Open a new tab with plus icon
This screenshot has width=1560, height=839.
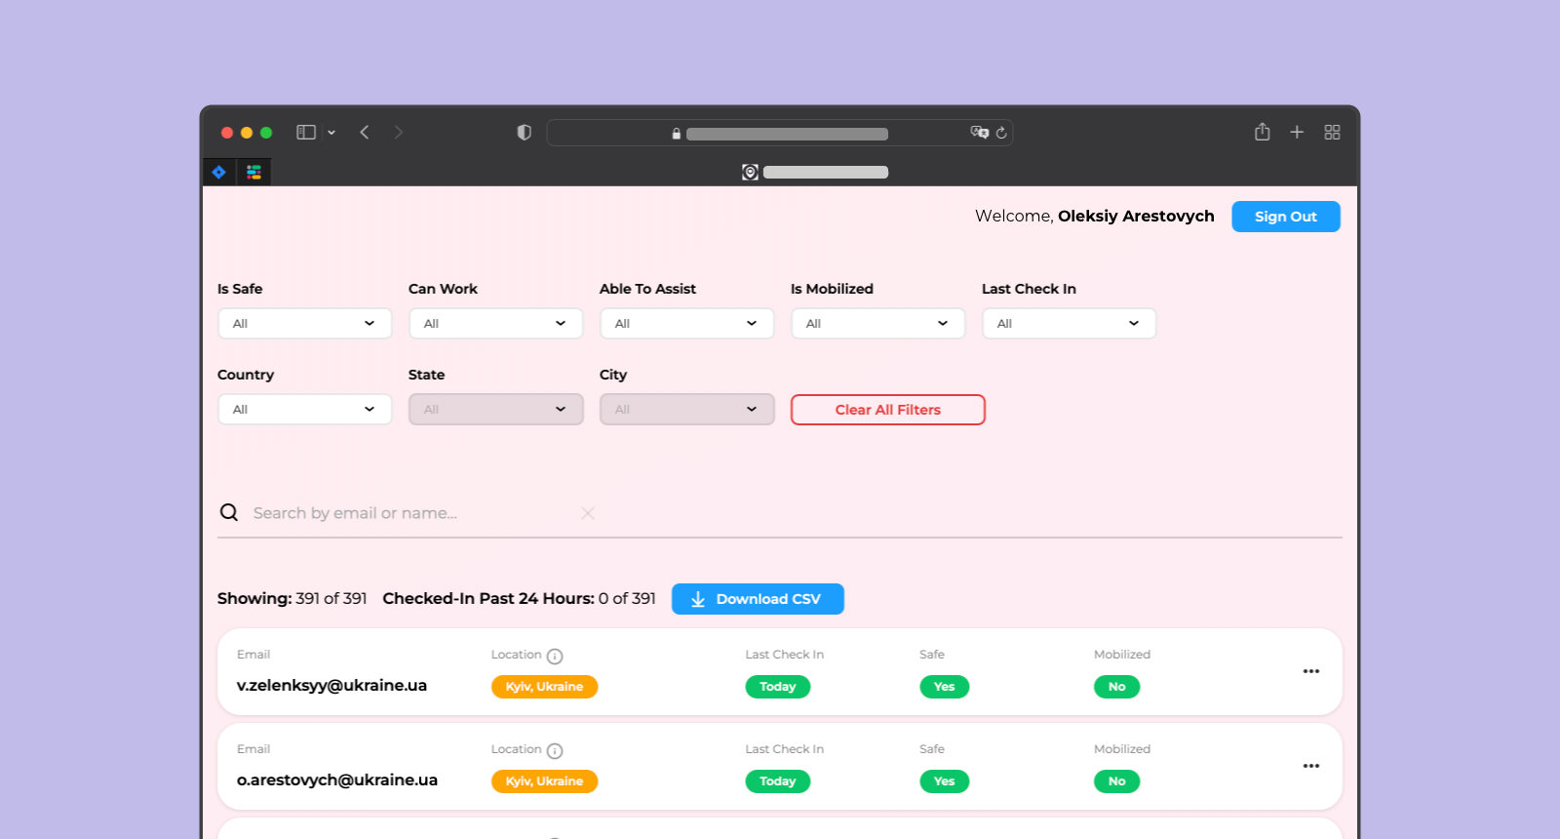click(1297, 133)
